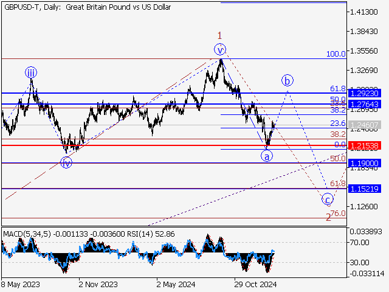Screen dimensions: 389x292
Task: Click the circled b projected wave label
Action: click(287, 80)
